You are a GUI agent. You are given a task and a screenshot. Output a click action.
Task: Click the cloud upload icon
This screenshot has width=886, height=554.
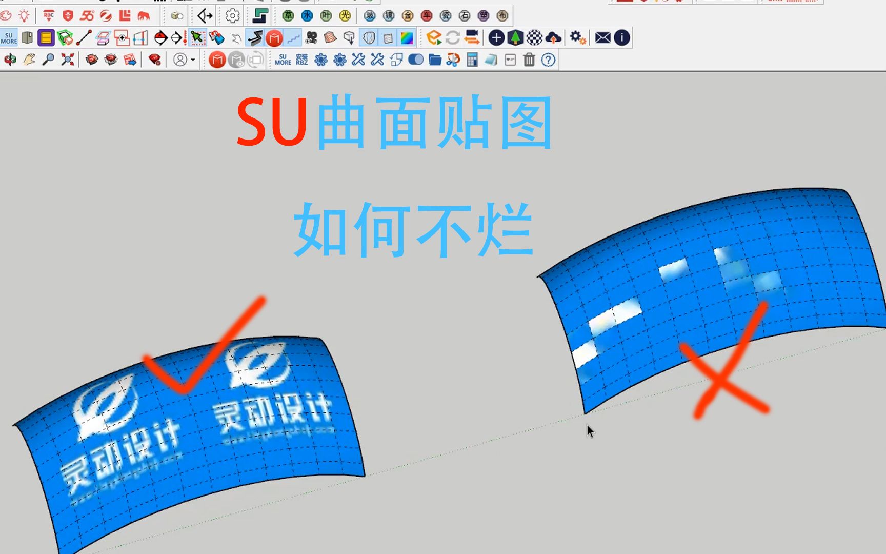[x=553, y=38]
